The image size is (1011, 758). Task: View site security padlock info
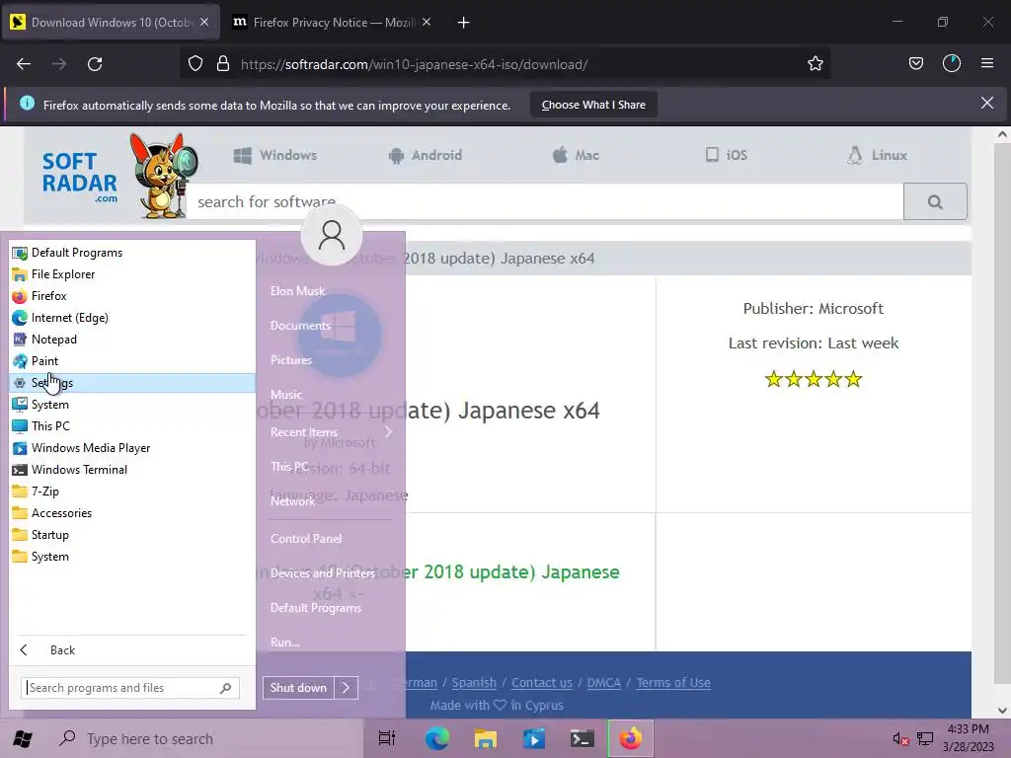223,64
